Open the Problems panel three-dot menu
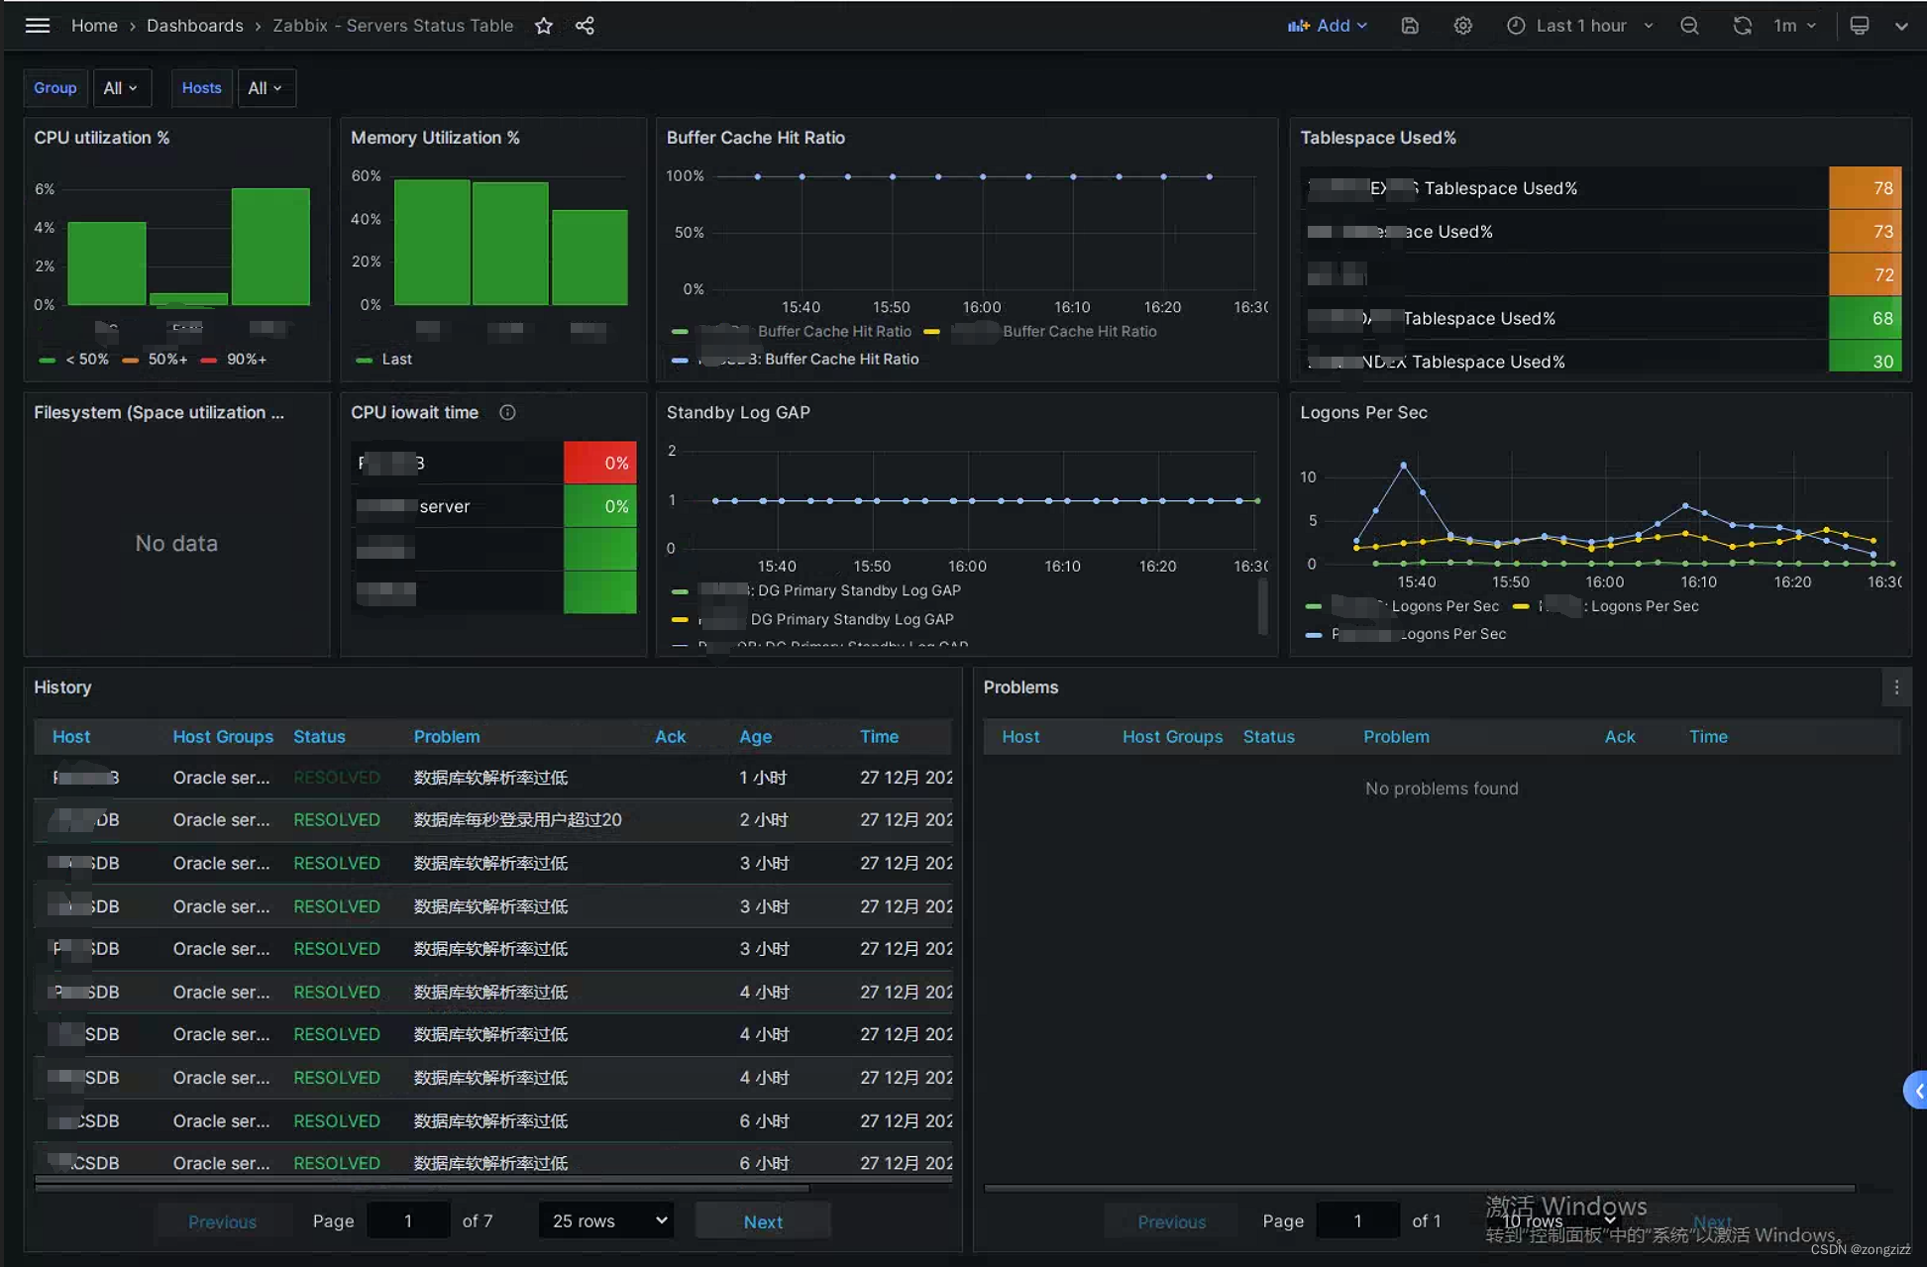The width and height of the screenshot is (1927, 1267). click(1896, 687)
